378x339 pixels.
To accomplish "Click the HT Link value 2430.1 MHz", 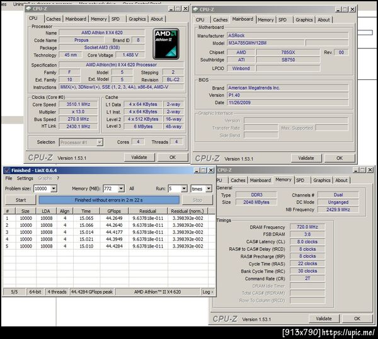I will (x=78, y=127).
